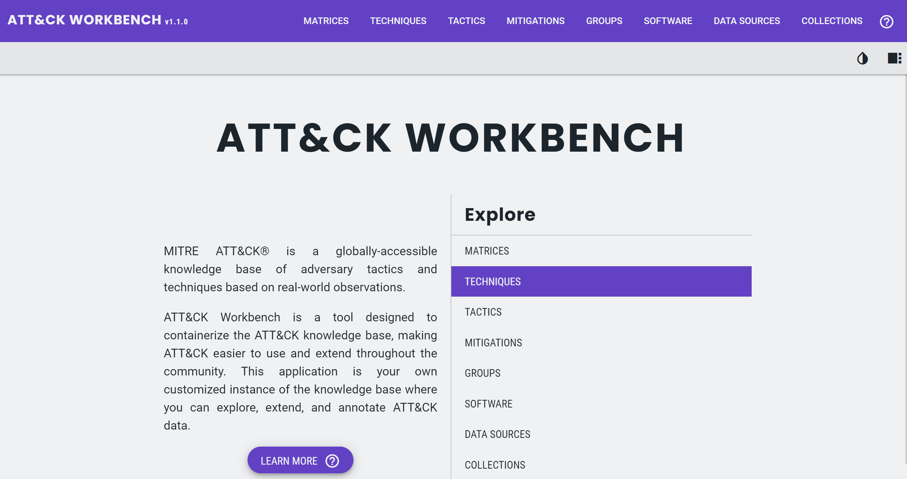Image resolution: width=907 pixels, height=479 pixels.
Task: Open Techniques in top navigation
Action: point(398,21)
